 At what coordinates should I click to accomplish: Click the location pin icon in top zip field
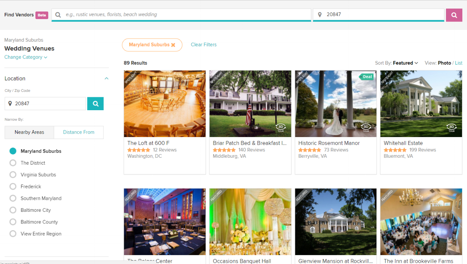320,15
